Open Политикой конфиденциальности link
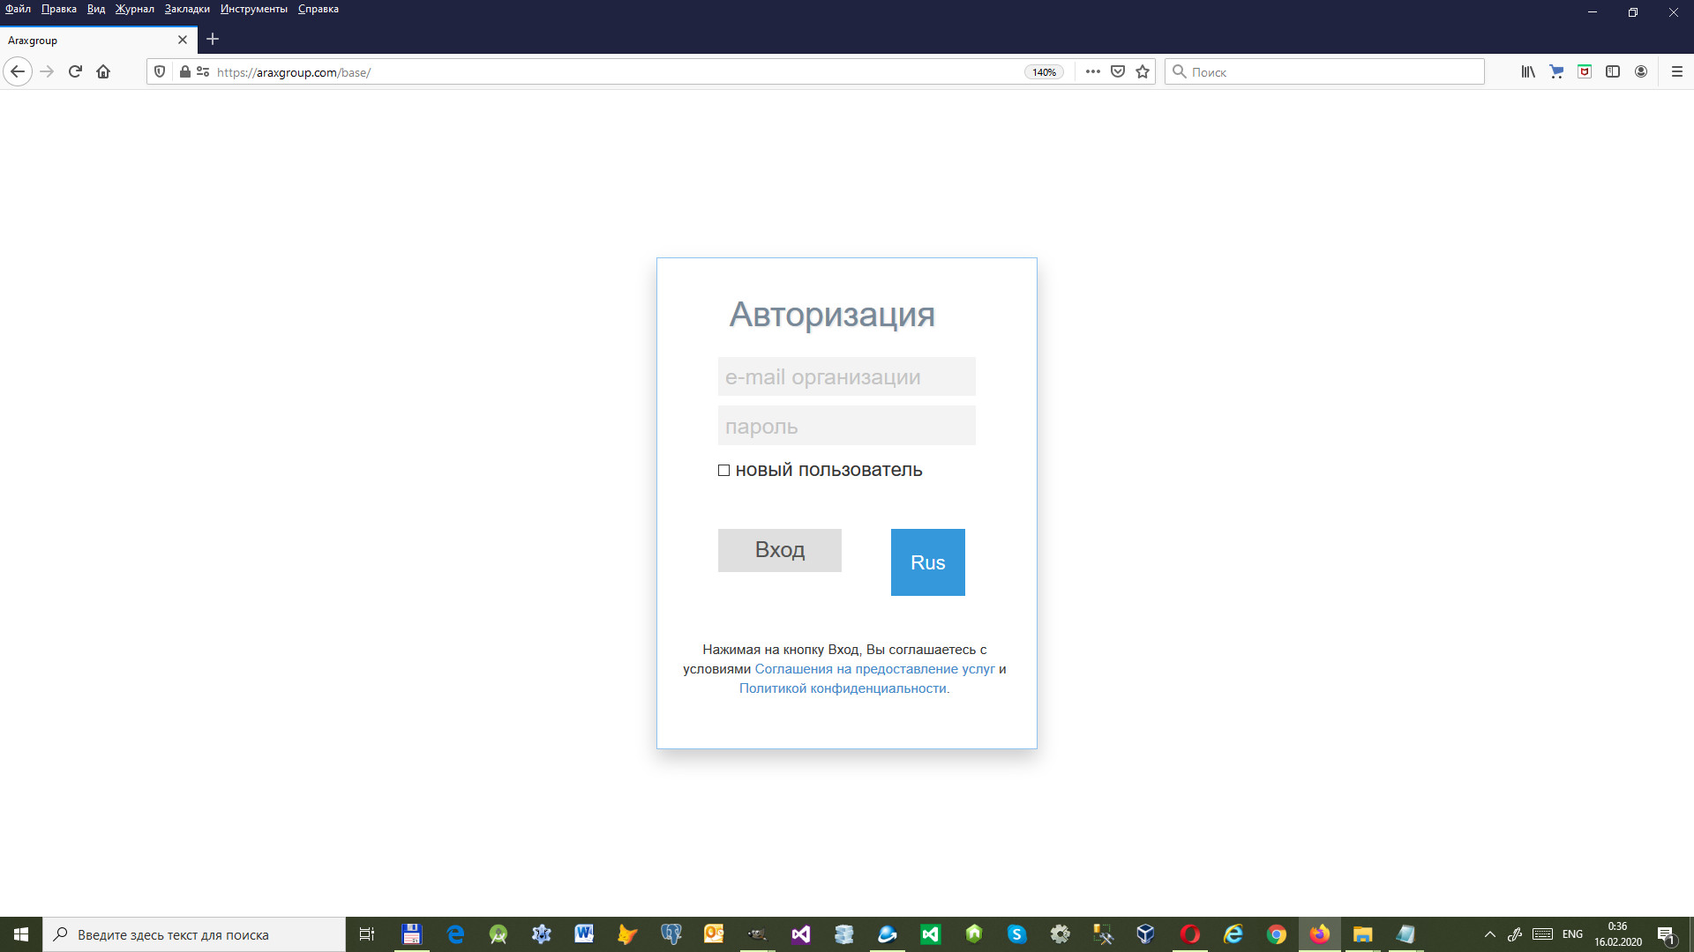This screenshot has height=952, width=1694. tap(843, 688)
